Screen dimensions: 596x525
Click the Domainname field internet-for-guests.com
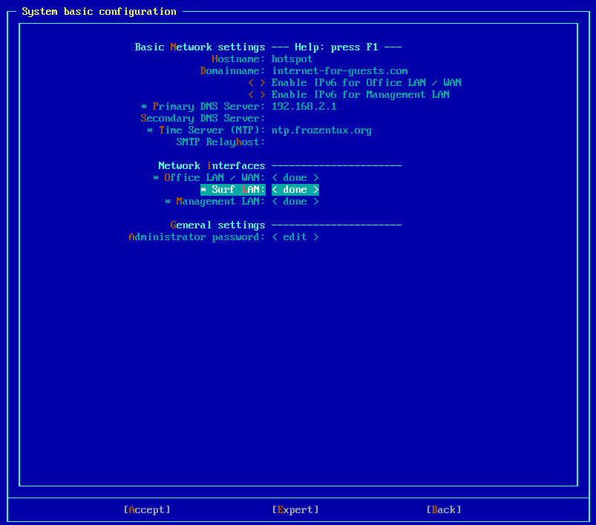(x=339, y=71)
